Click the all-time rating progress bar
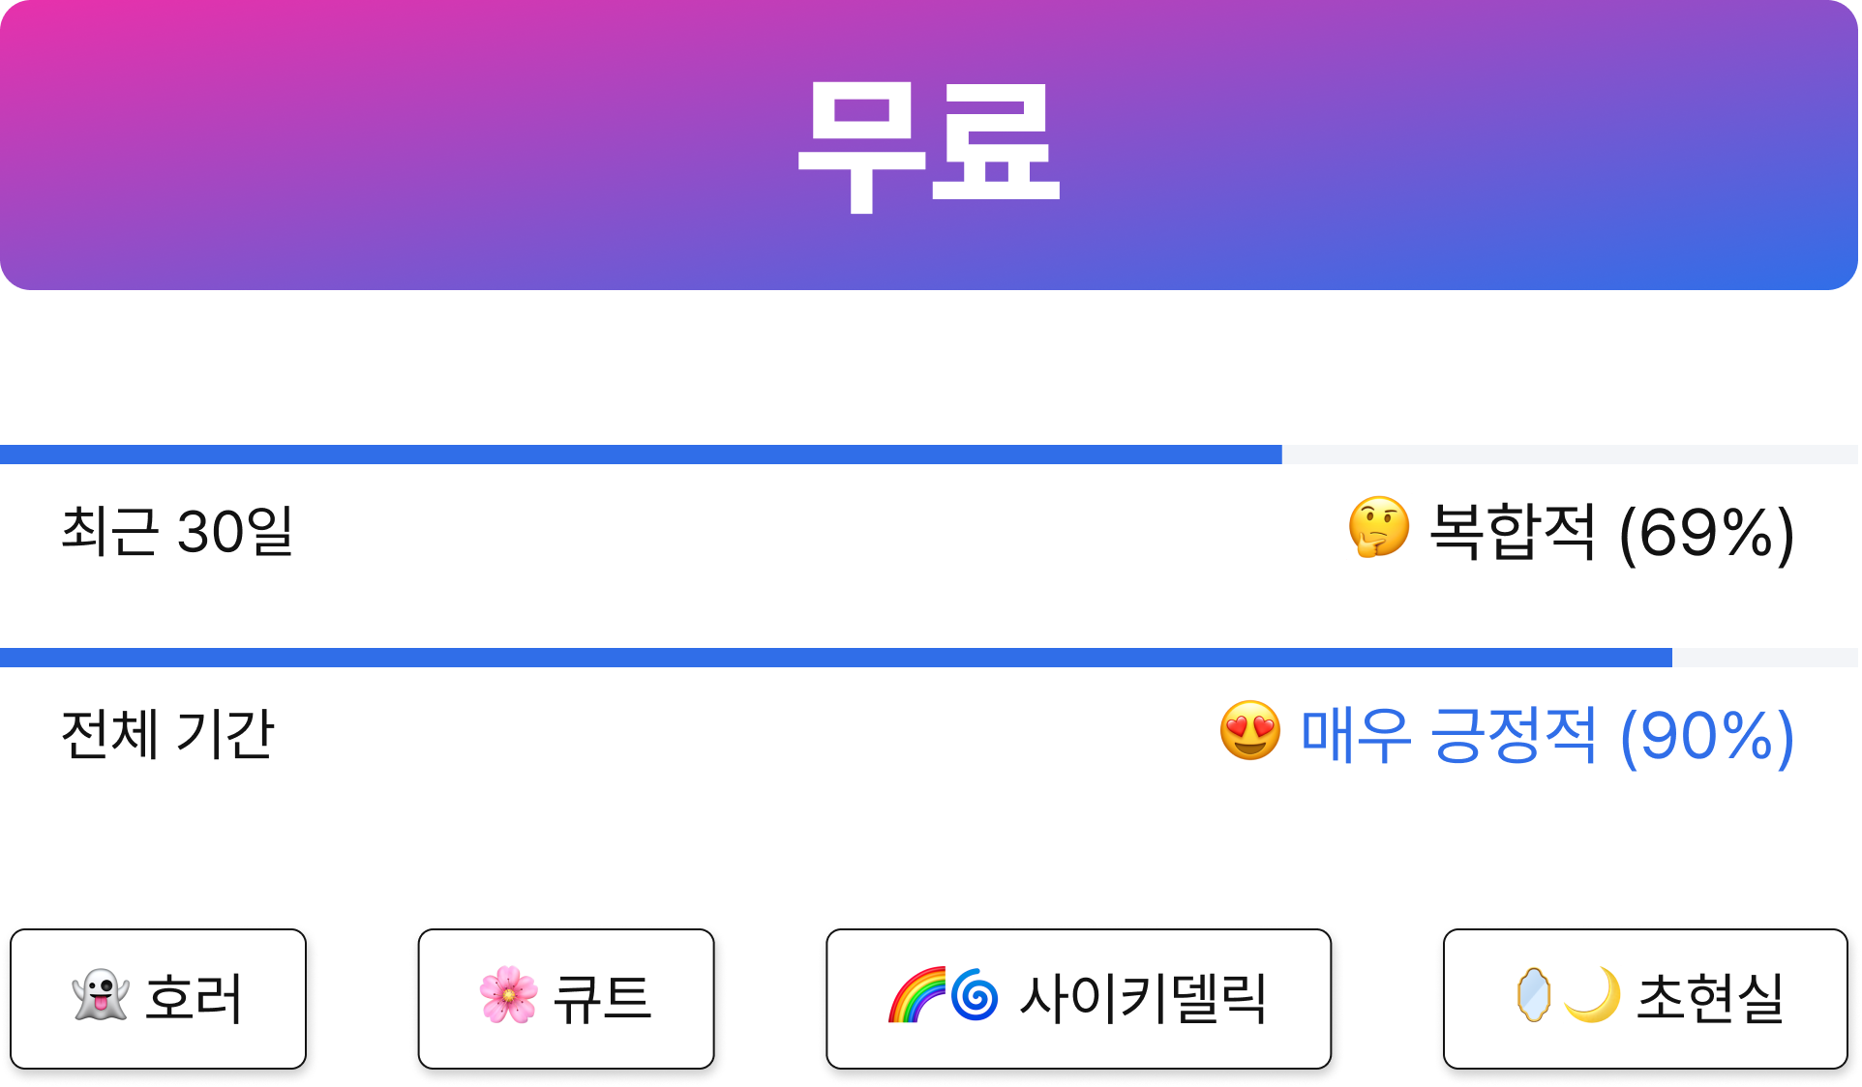Viewport: 1862px width, 1087px height. coord(929,658)
